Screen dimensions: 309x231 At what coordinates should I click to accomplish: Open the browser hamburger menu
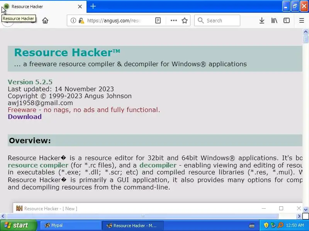302,20
